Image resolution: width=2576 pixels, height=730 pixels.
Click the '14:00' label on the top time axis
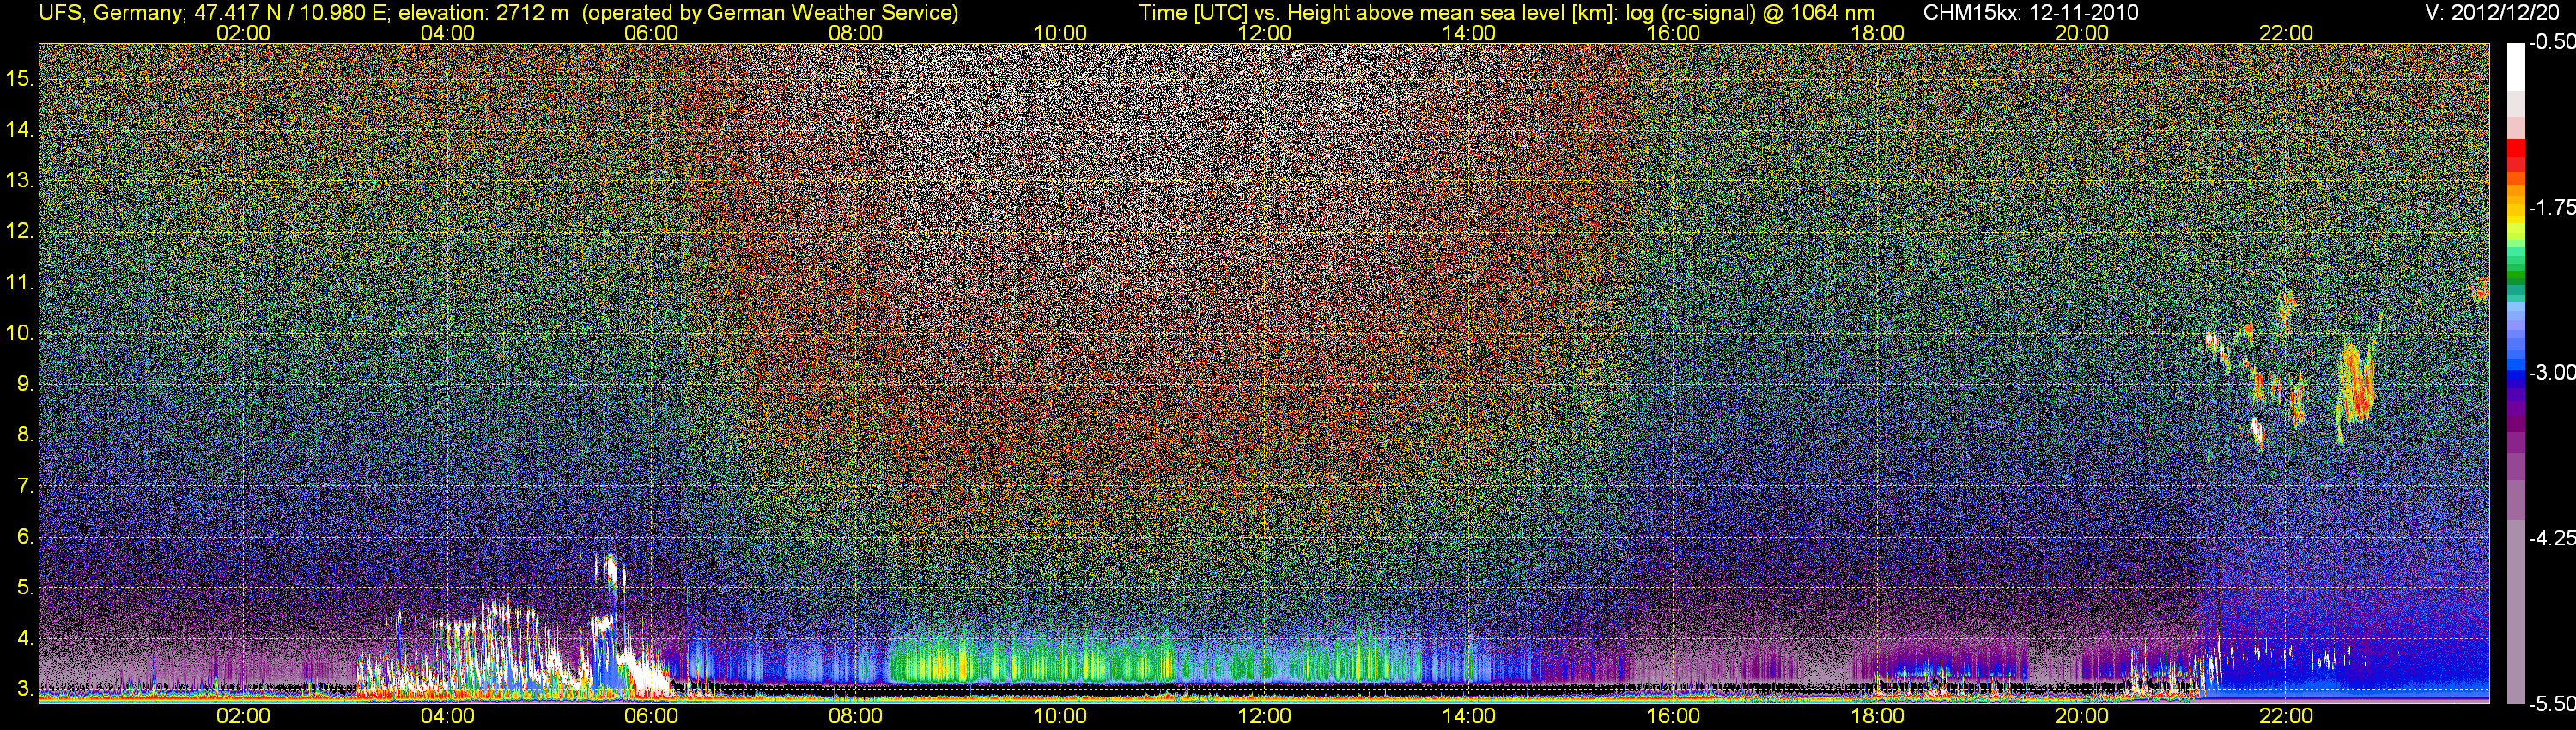pos(1469,32)
